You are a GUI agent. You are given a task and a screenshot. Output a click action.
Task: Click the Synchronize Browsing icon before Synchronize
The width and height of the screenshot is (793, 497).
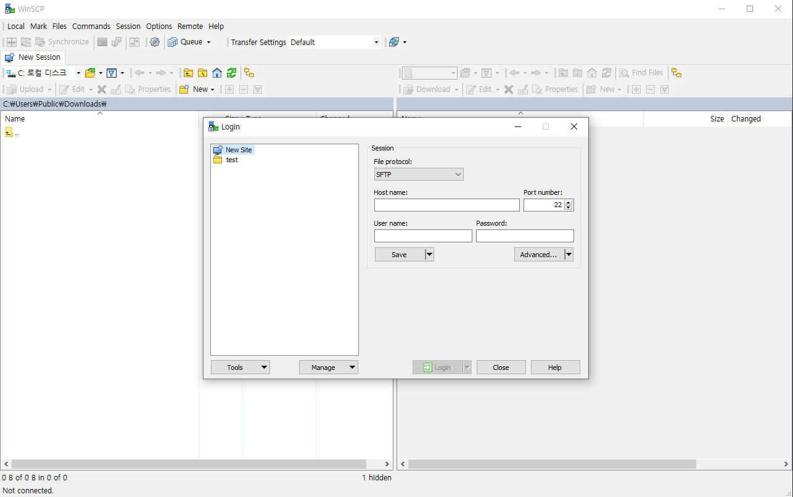click(26, 42)
